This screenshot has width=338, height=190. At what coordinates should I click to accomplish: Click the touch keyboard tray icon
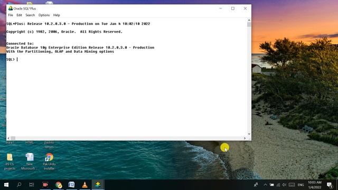292,185
